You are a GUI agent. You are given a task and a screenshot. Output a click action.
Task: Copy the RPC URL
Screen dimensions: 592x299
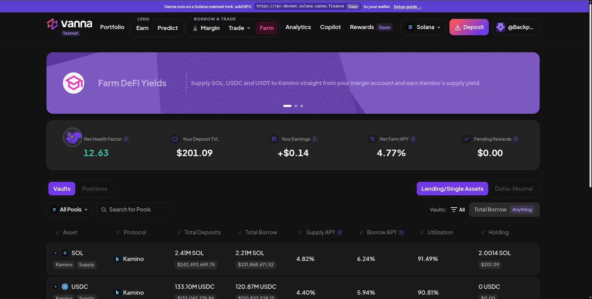coord(353,6)
